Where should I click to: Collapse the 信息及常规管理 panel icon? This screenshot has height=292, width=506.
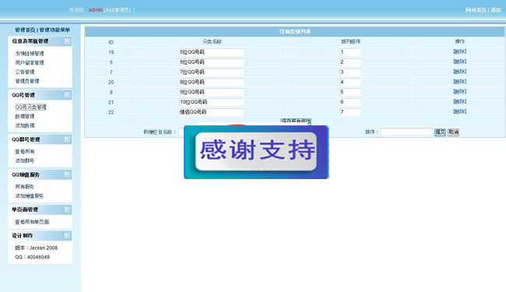67,41
